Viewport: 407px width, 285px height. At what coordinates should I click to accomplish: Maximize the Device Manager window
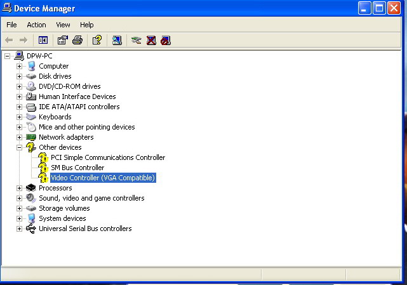pyautogui.click(x=379, y=8)
